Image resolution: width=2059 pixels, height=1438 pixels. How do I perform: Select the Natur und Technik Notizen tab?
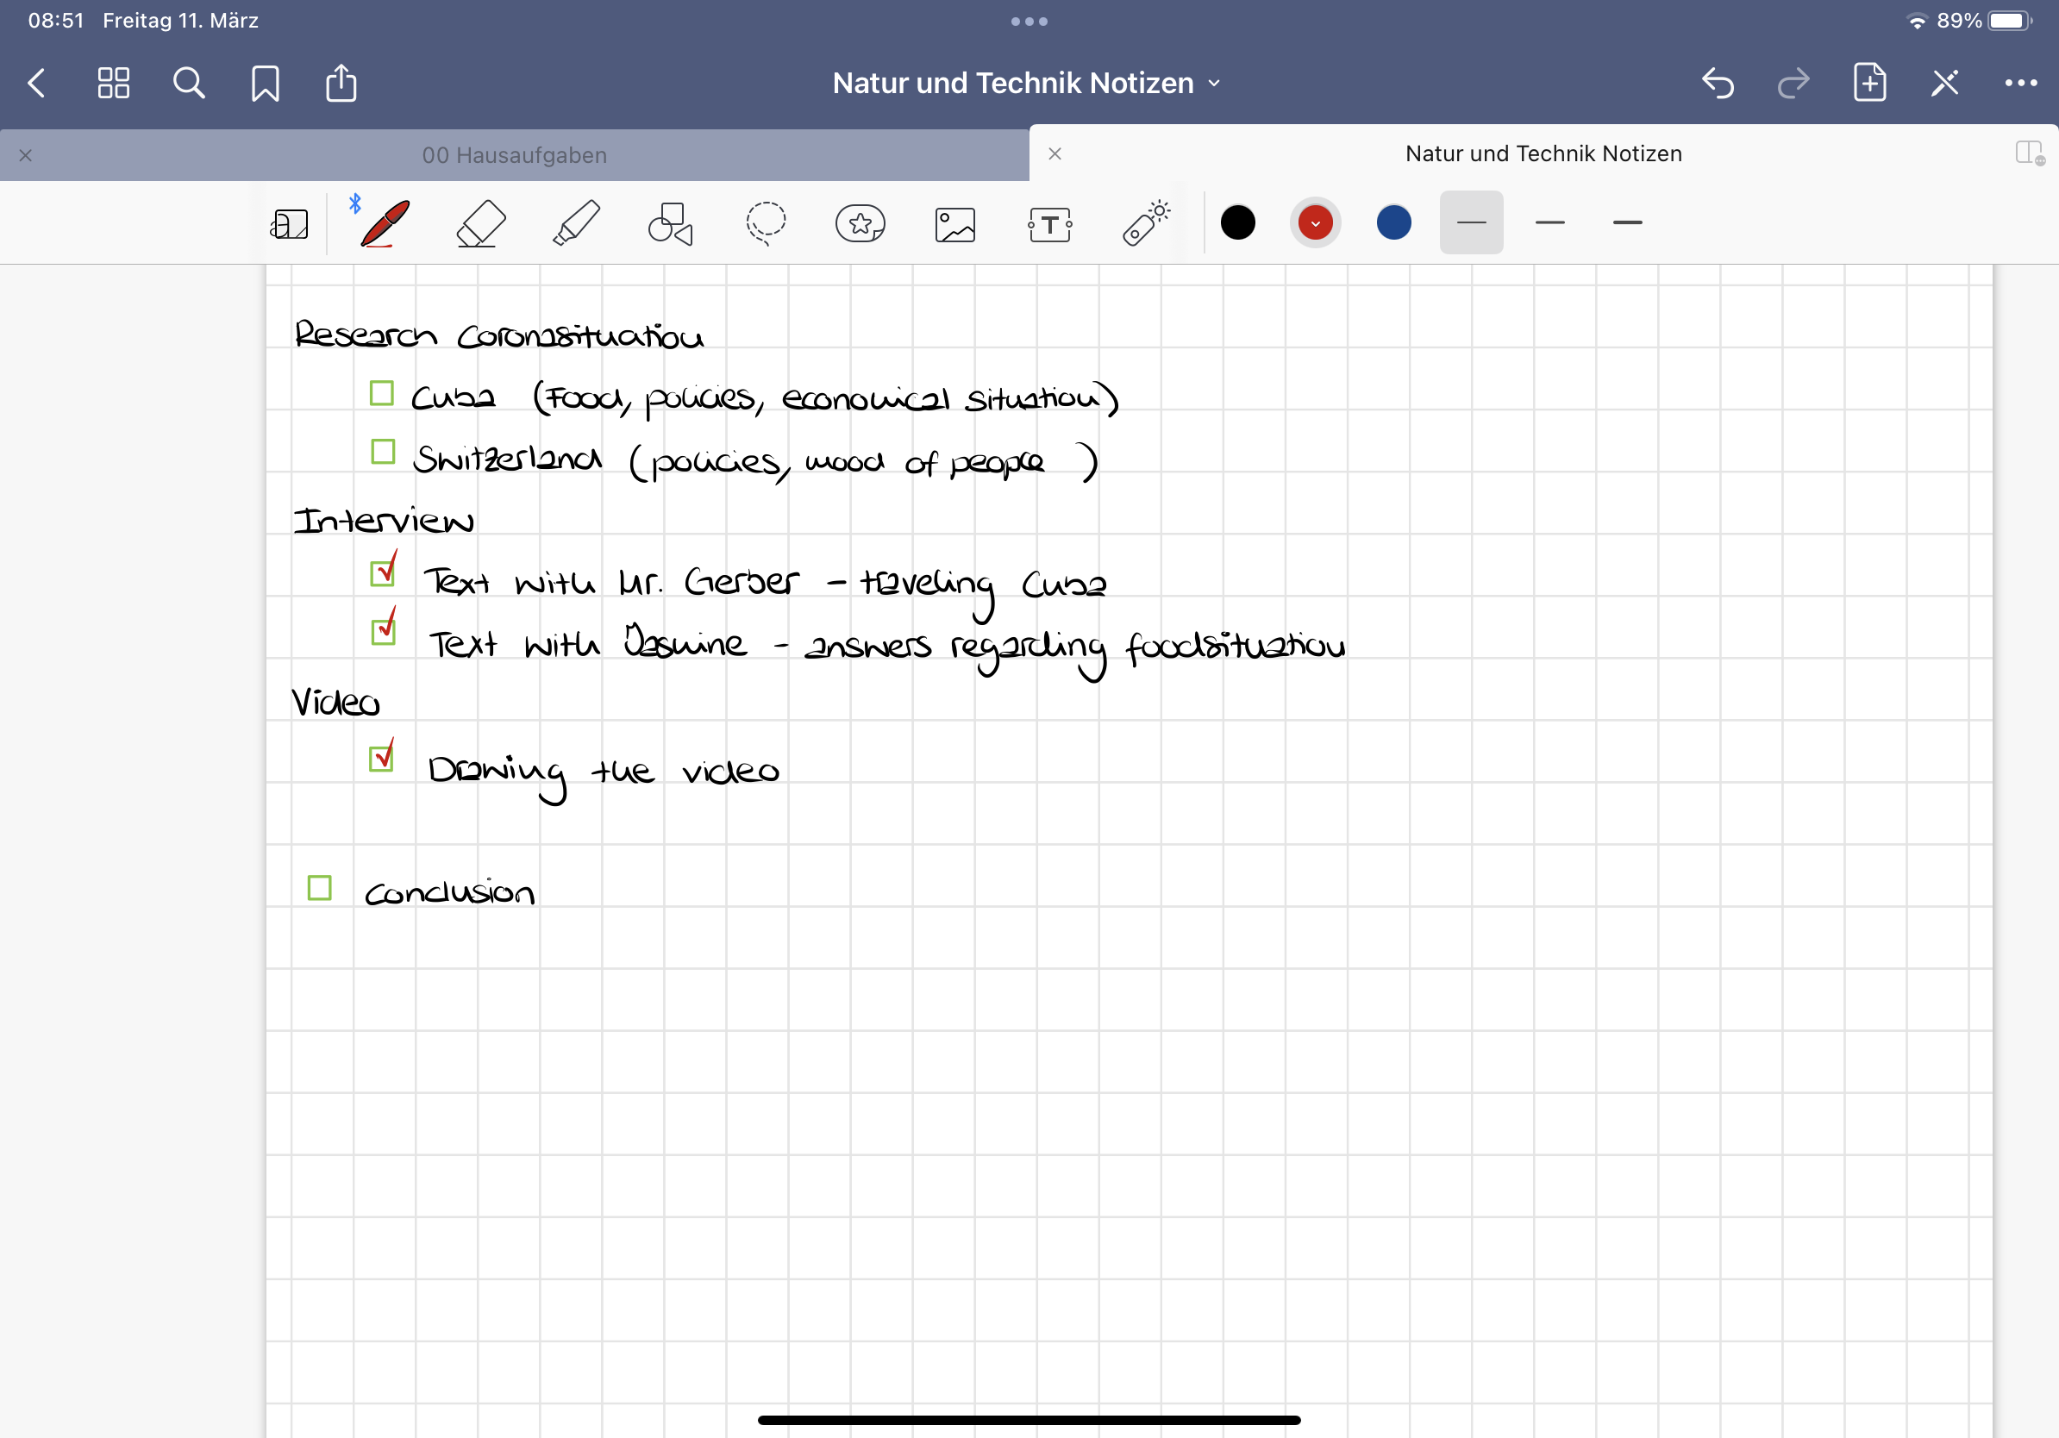pos(1543,154)
